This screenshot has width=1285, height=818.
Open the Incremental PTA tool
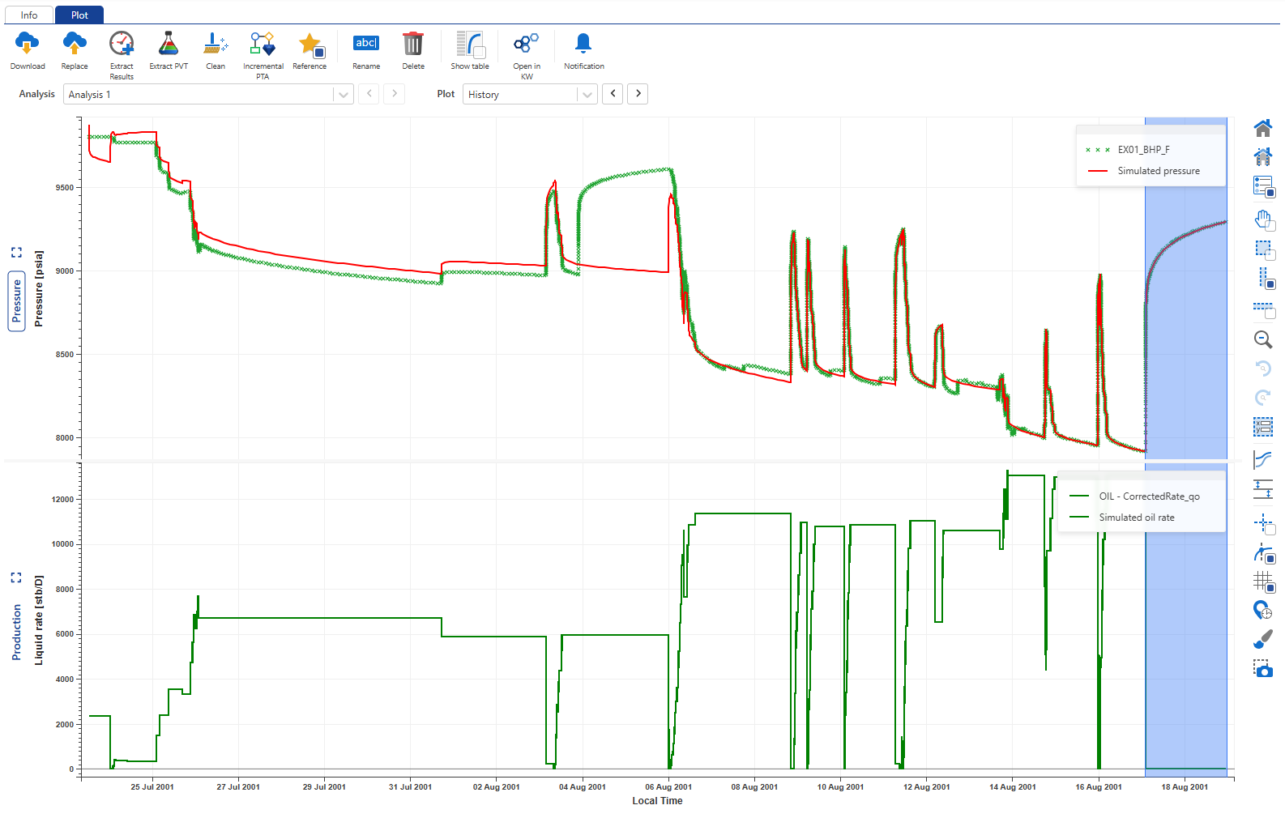pos(263,45)
